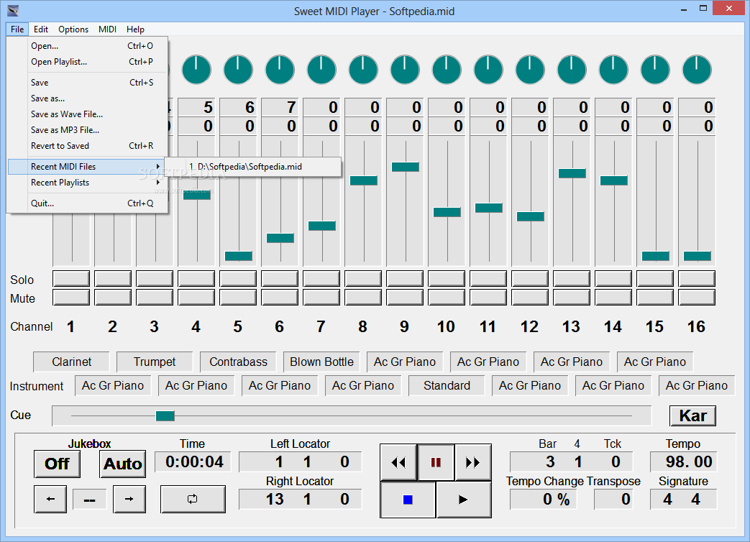Open the Help menu
This screenshot has width=750, height=542.
point(135,29)
